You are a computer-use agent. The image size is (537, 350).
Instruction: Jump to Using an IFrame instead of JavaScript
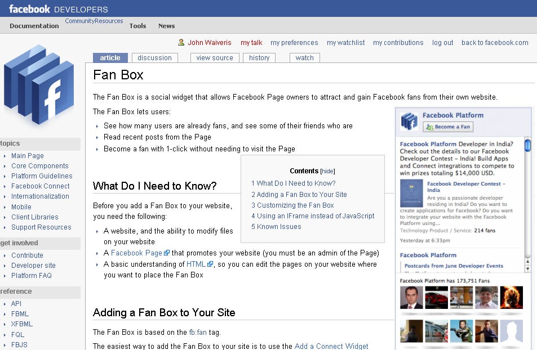[313, 216]
